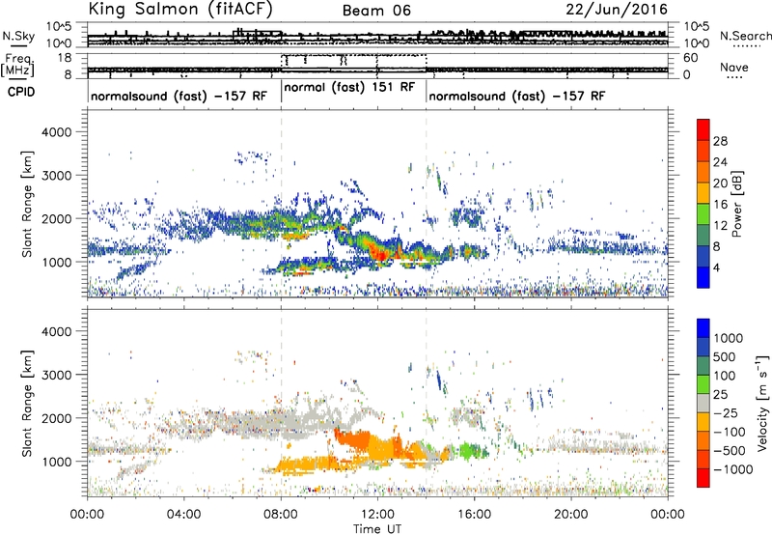Click the gray -25 to 25 Velocity segment

coord(703,403)
